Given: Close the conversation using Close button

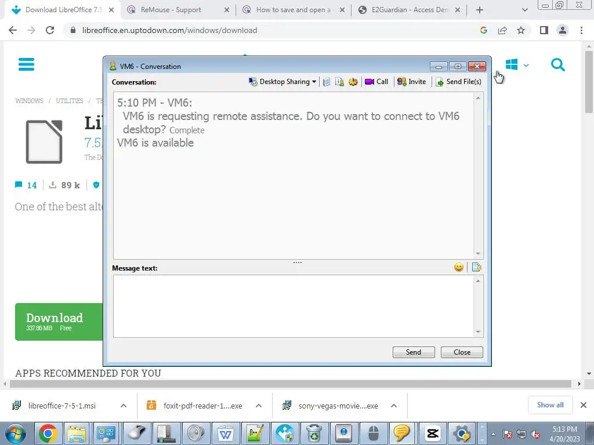Looking at the screenshot, I should pos(462,352).
